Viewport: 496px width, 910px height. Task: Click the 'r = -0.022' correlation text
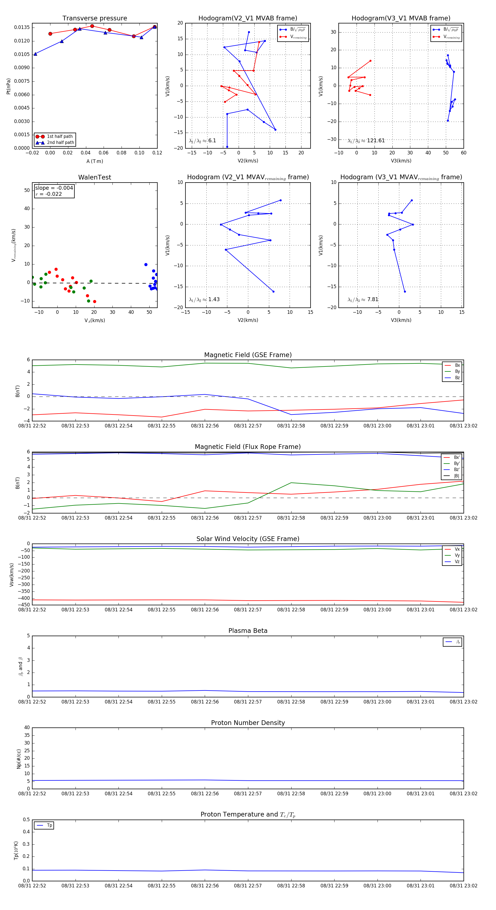coord(48,194)
